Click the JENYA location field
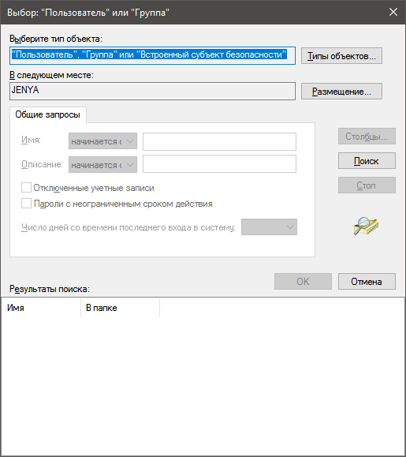 click(152, 91)
